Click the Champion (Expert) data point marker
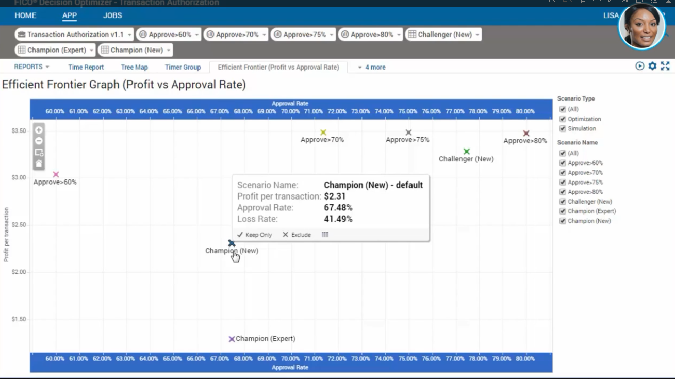 (232, 339)
